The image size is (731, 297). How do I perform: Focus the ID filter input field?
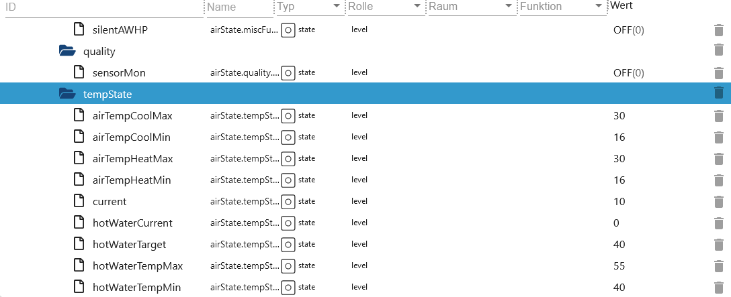pyautogui.click(x=104, y=7)
